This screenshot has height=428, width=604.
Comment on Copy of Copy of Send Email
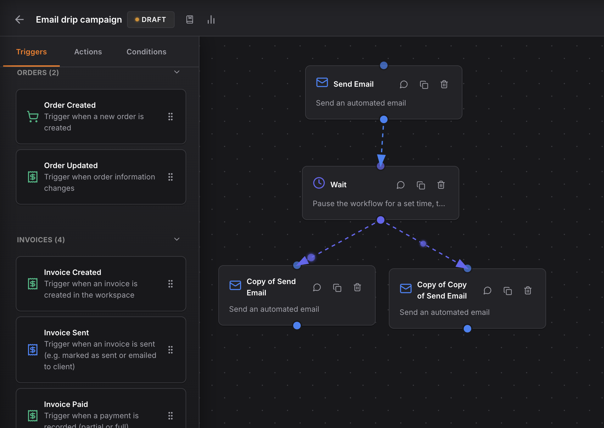[487, 290]
